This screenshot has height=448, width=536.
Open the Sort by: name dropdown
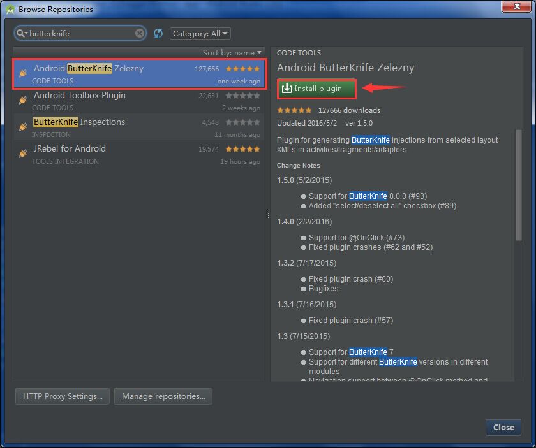click(x=232, y=52)
